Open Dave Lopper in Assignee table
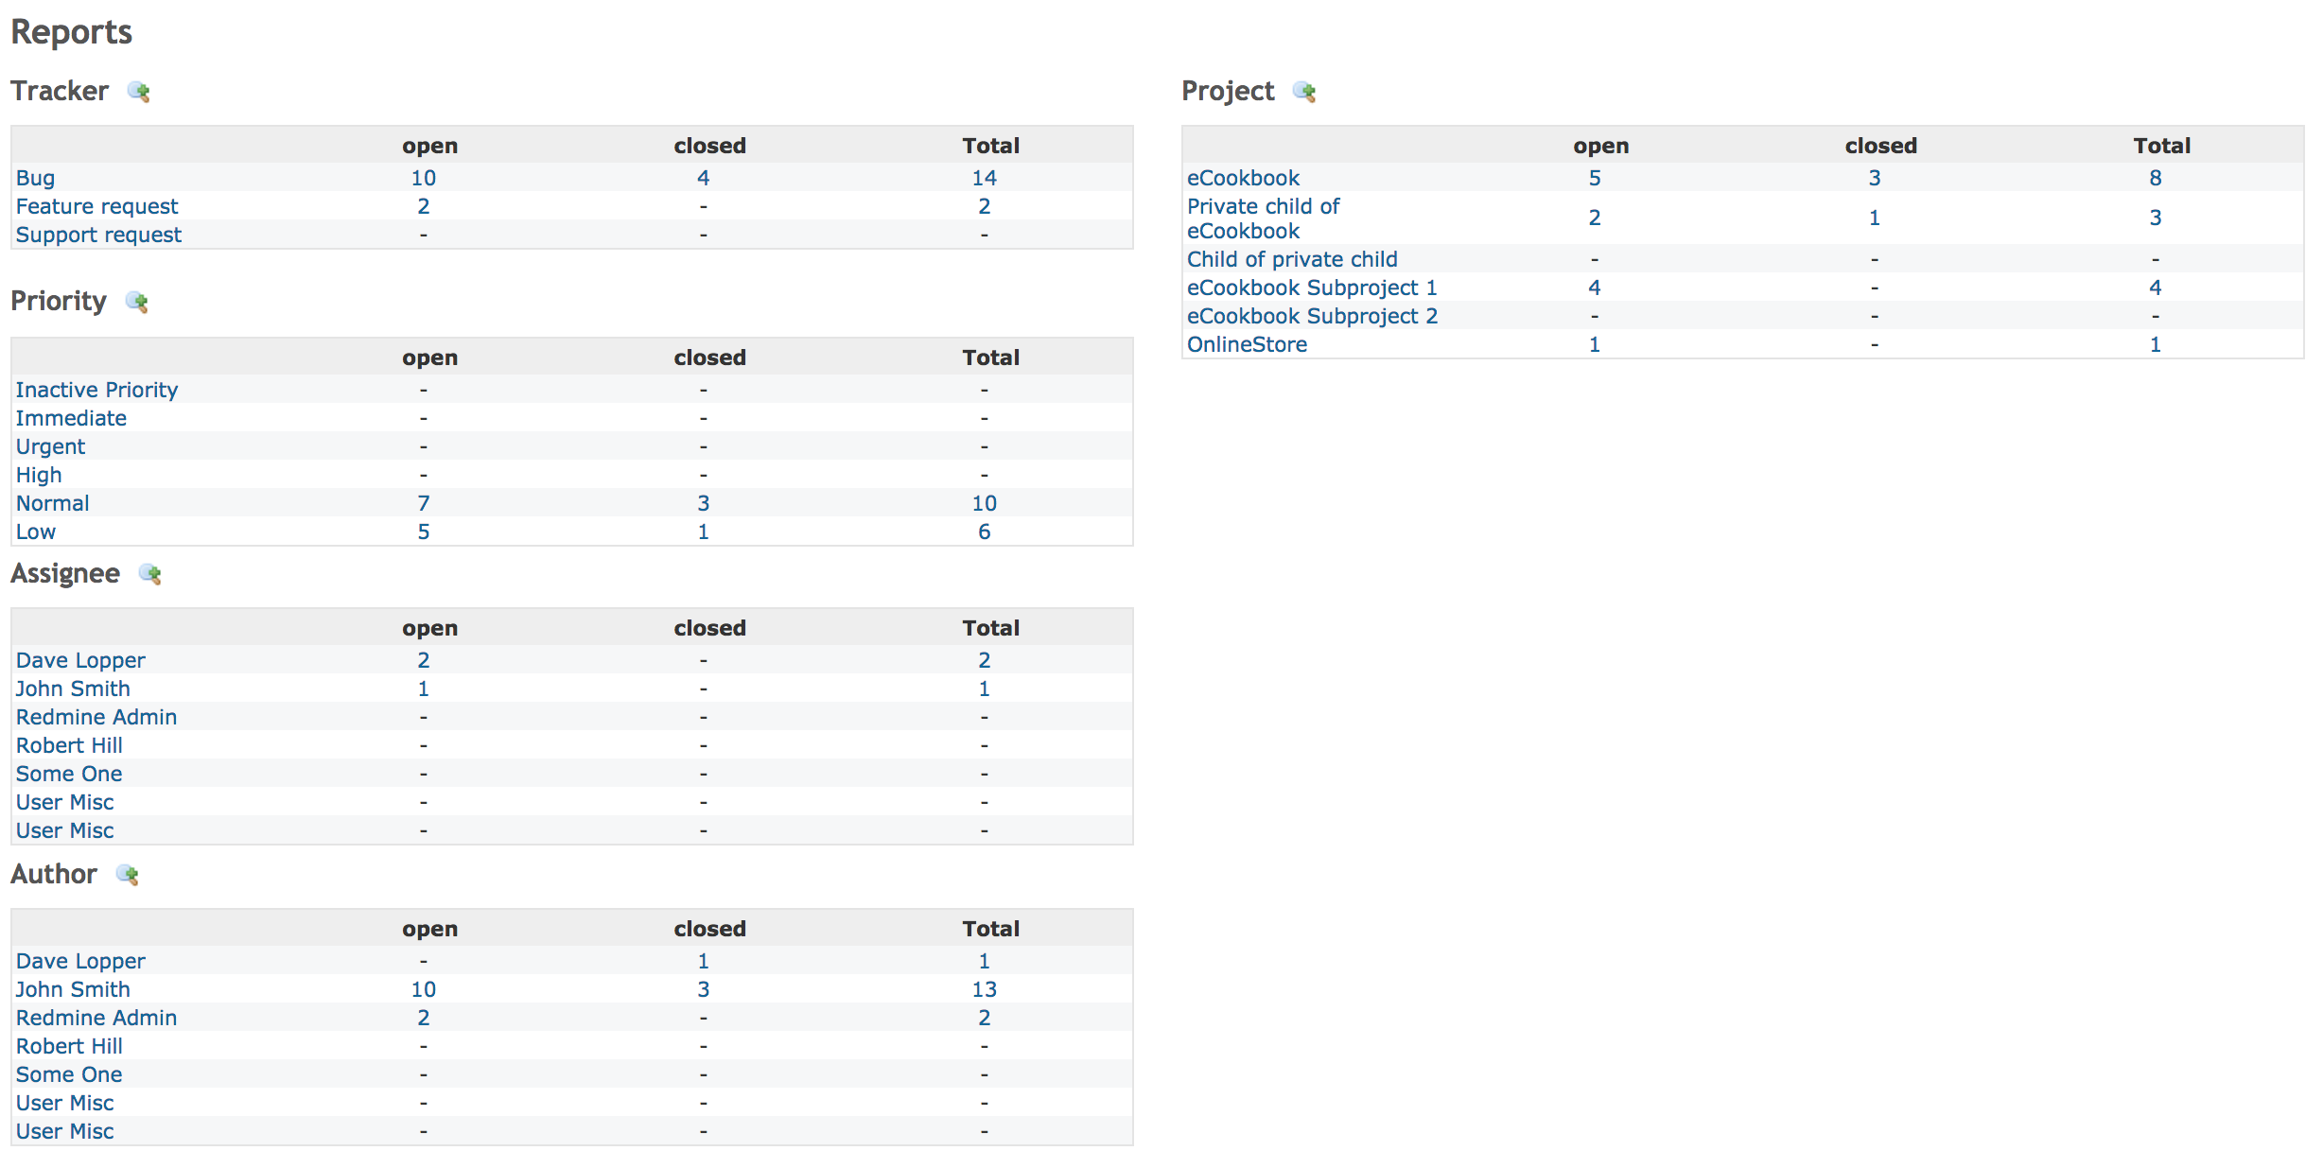Image resolution: width=2323 pixels, height=1151 pixels. [x=80, y=660]
